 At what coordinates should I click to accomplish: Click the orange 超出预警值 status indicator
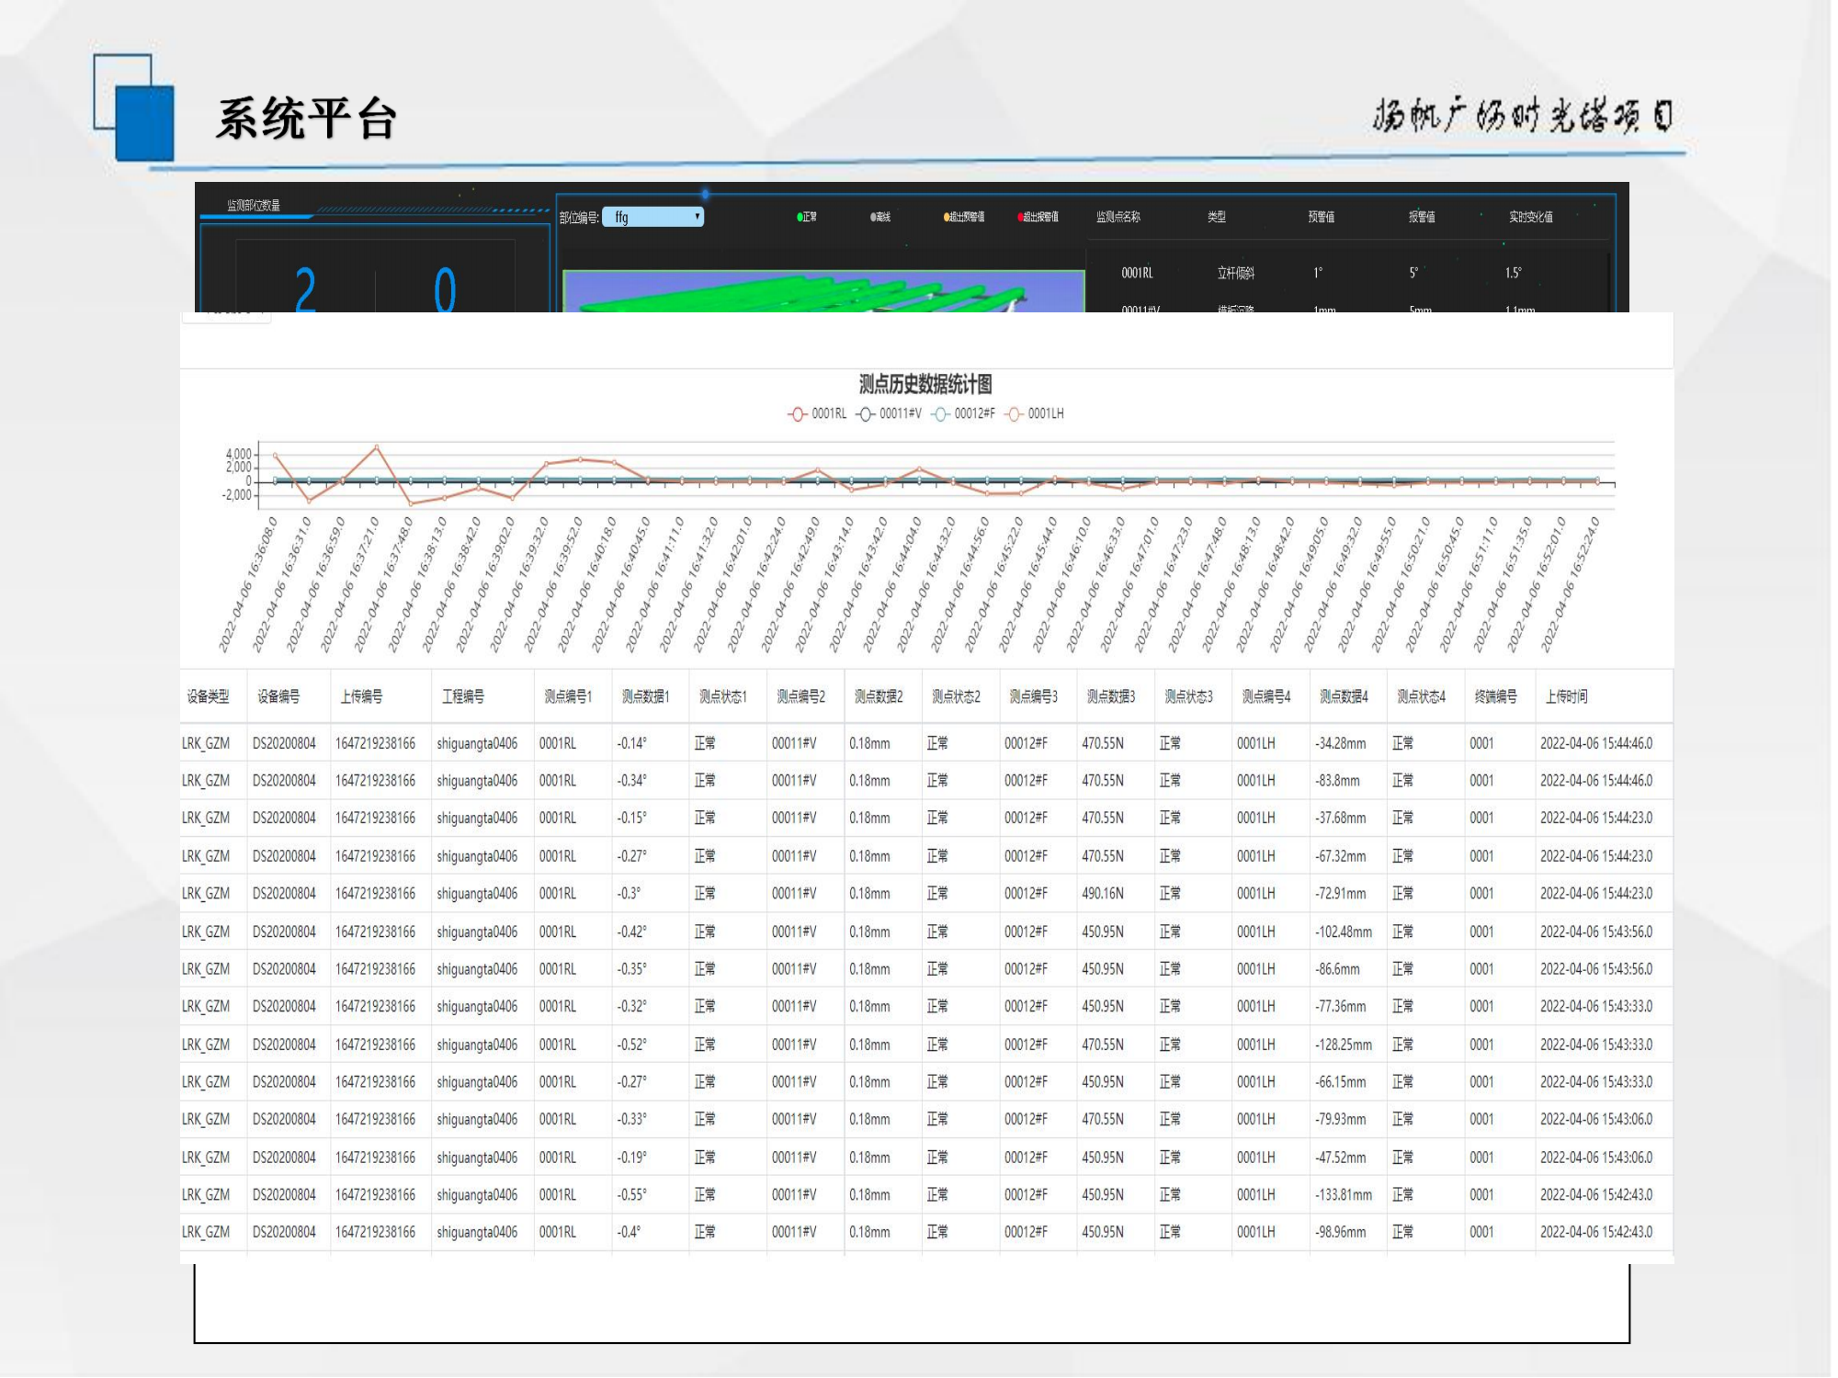pos(963,217)
